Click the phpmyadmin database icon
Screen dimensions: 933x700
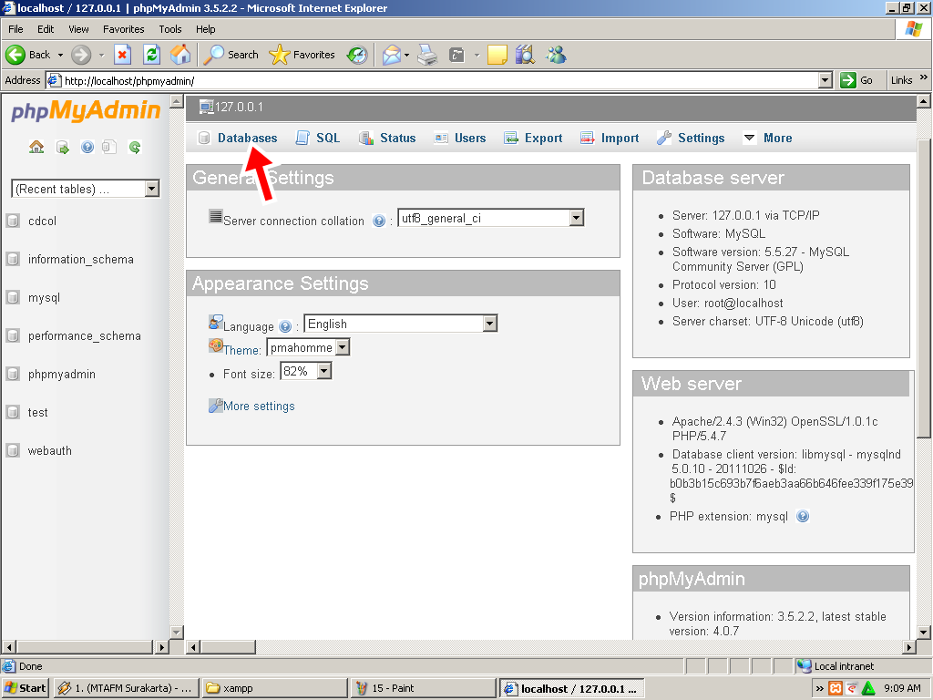13,374
